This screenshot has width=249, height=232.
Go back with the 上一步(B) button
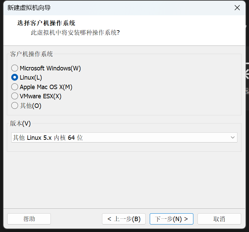point(124,219)
